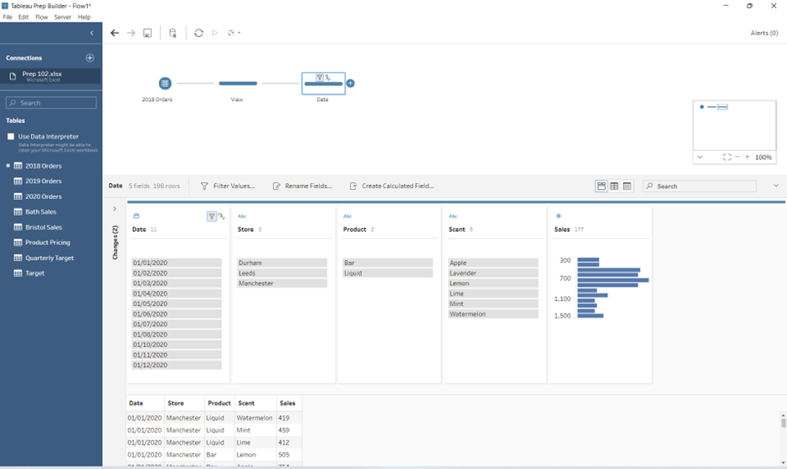Add a new connection with plus icon
The height and width of the screenshot is (469, 787).
pyautogui.click(x=90, y=58)
